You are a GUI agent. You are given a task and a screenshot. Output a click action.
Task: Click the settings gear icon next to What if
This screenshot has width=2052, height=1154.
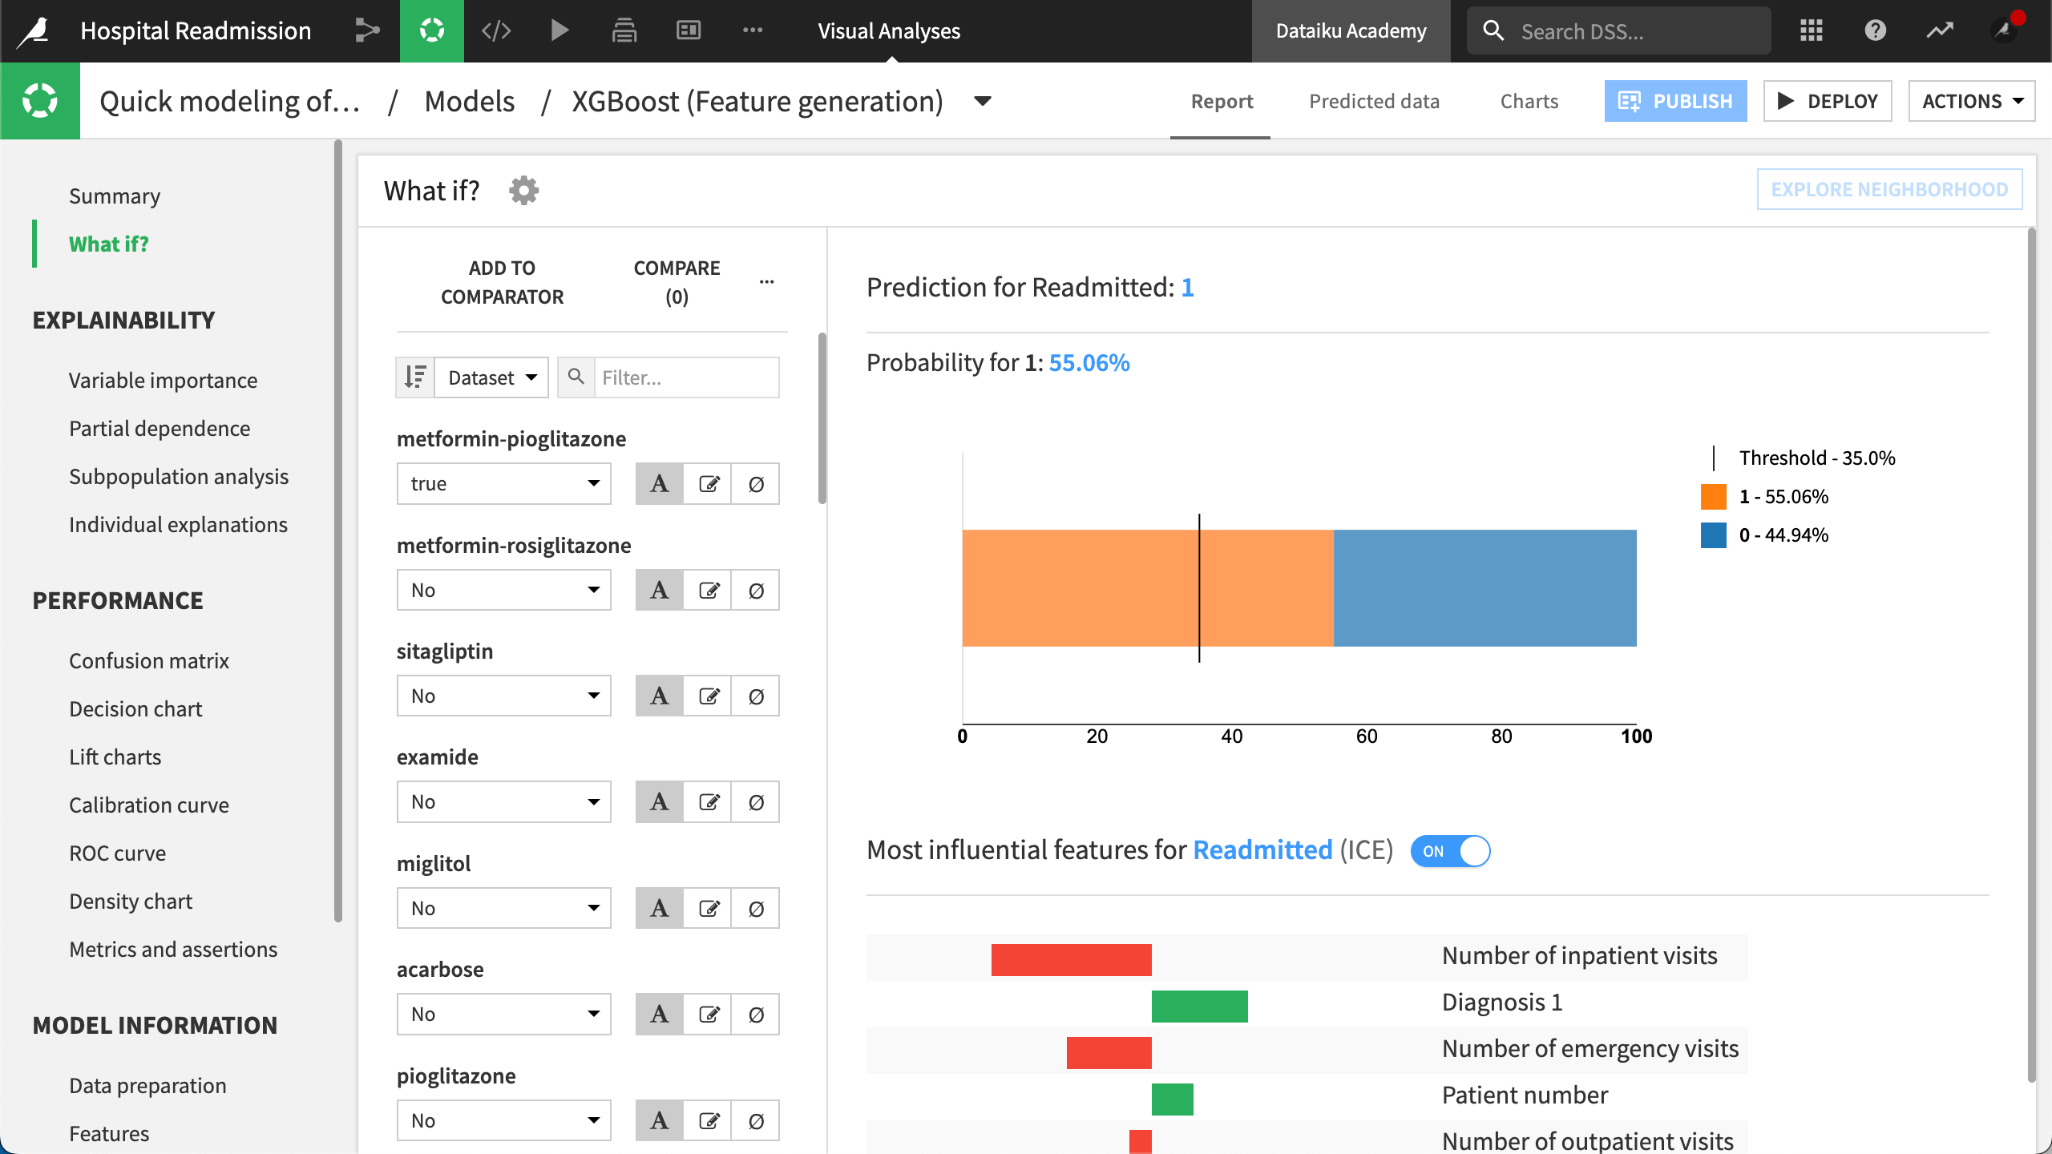tap(522, 190)
